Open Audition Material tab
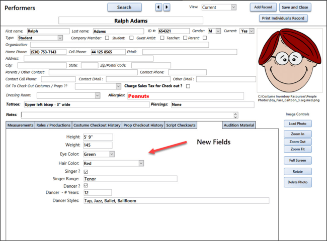Image resolution: width=327 pixels, height=241 pixels. pos(239,125)
